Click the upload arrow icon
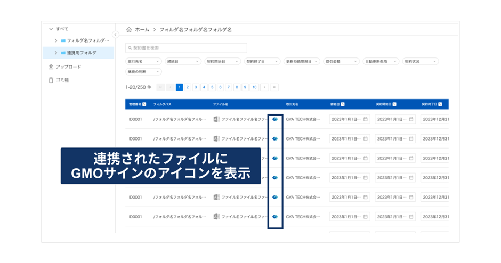Screen dimensions: 501x263 (51, 67)
